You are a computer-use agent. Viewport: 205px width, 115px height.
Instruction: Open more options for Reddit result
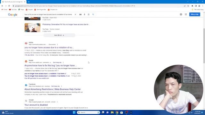(63, 63)
